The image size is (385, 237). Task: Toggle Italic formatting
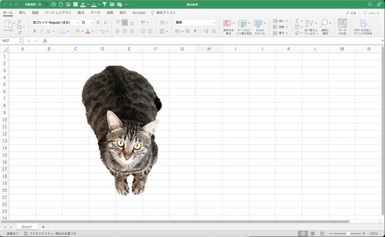[41, 31]
